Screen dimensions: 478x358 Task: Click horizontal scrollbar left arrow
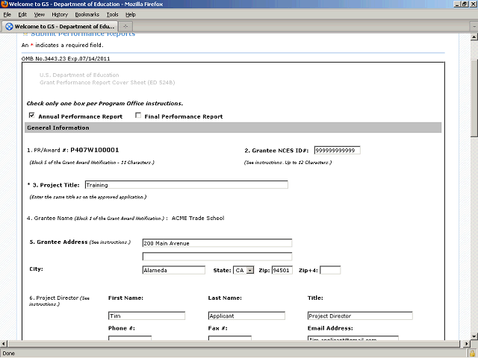[4, 344]
